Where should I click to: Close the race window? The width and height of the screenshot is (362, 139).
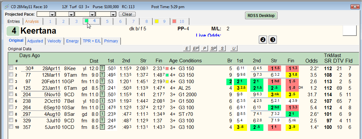tap(354, 7)
